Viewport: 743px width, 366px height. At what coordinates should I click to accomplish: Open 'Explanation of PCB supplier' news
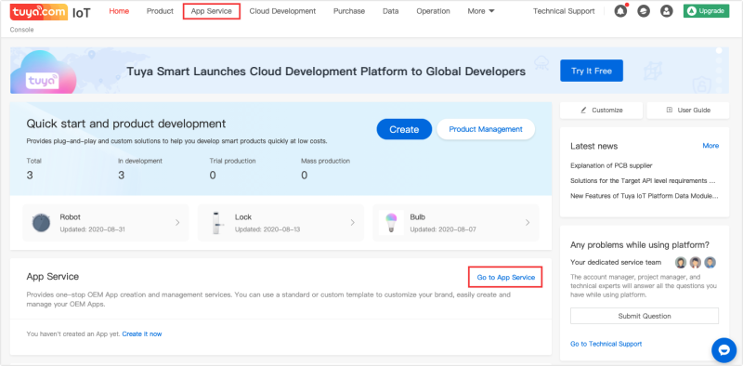point(611,165)
